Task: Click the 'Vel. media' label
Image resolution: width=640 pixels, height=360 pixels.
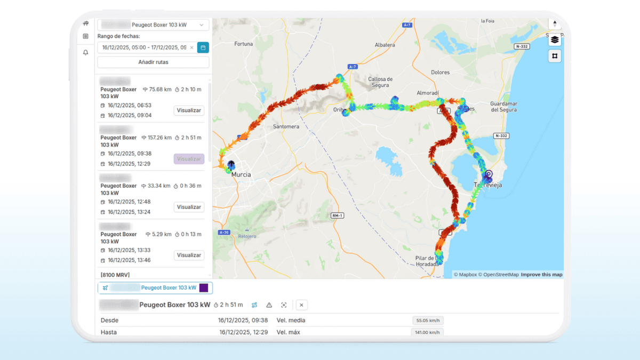Action: tap(291, 321)
